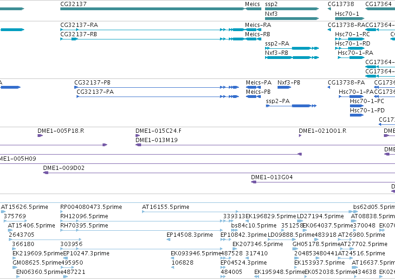Select BAC clone DME1-013M19
The width and height of the screenshot is (395, 279).
[265, 145]
